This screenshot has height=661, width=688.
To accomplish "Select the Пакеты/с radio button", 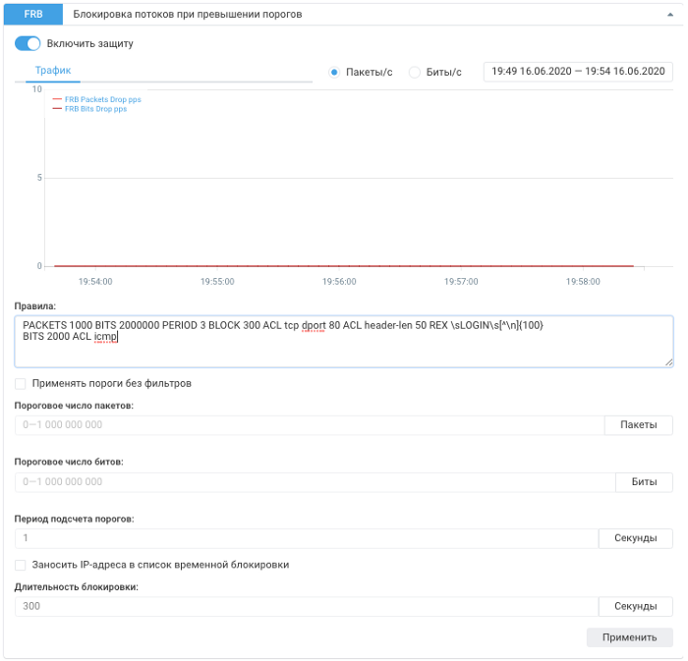I will point(335,72).
